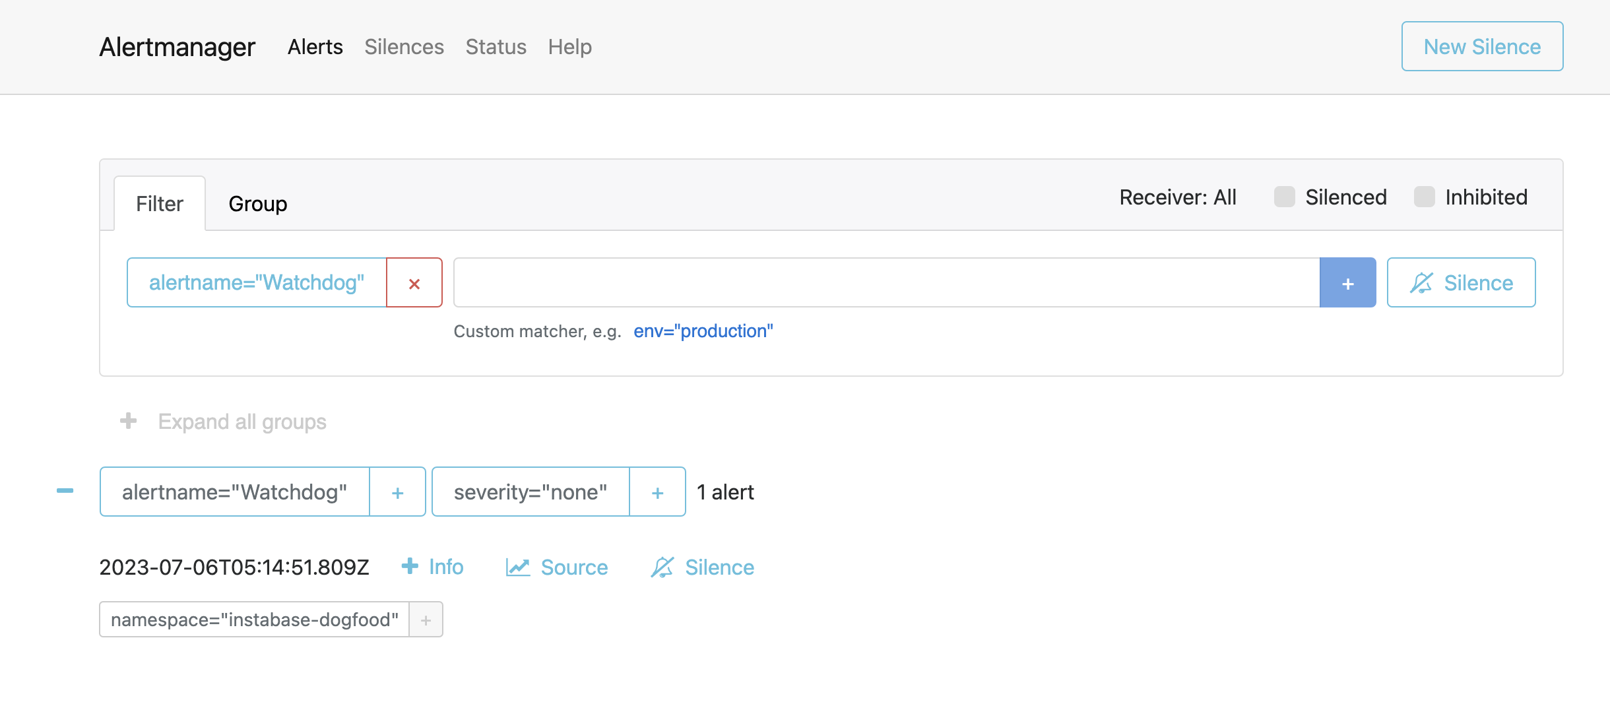Enable the Silenced filter checkbox
The height and width of the screenshot is (706, 1610).
pos(1284,197)
